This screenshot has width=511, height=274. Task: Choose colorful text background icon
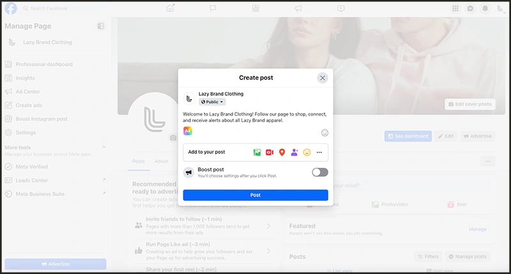pyautogui.click(x=188, y=131)
